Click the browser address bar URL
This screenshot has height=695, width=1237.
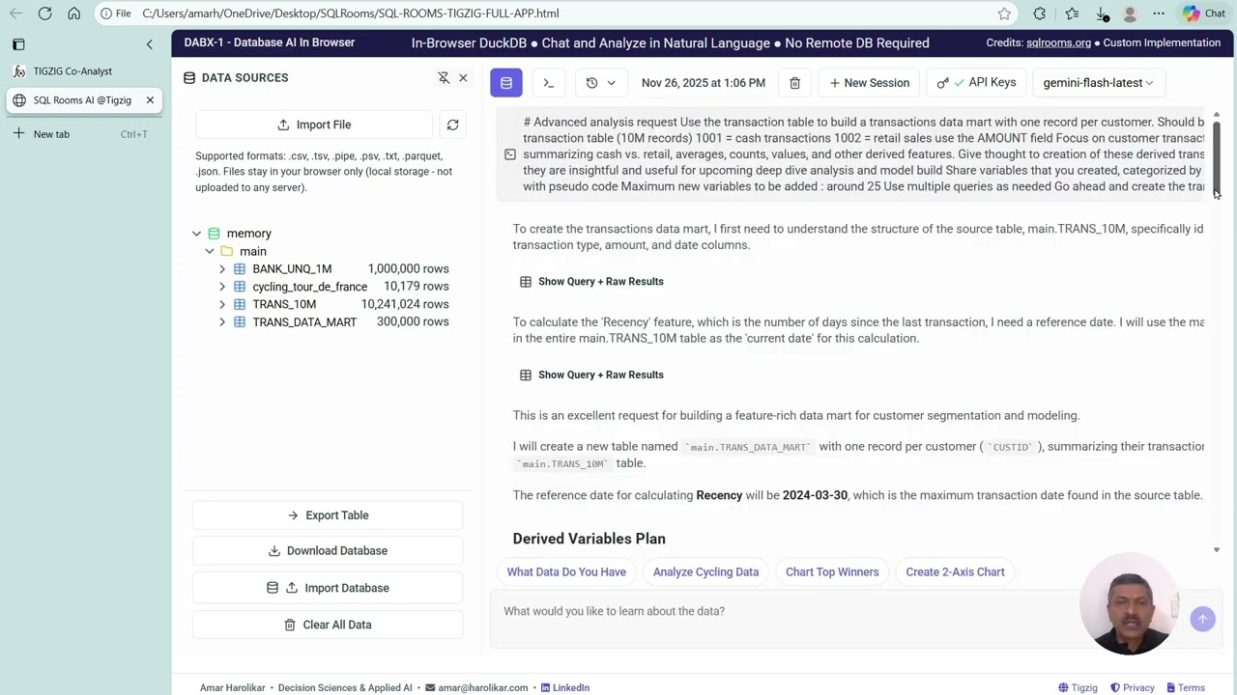350,14
